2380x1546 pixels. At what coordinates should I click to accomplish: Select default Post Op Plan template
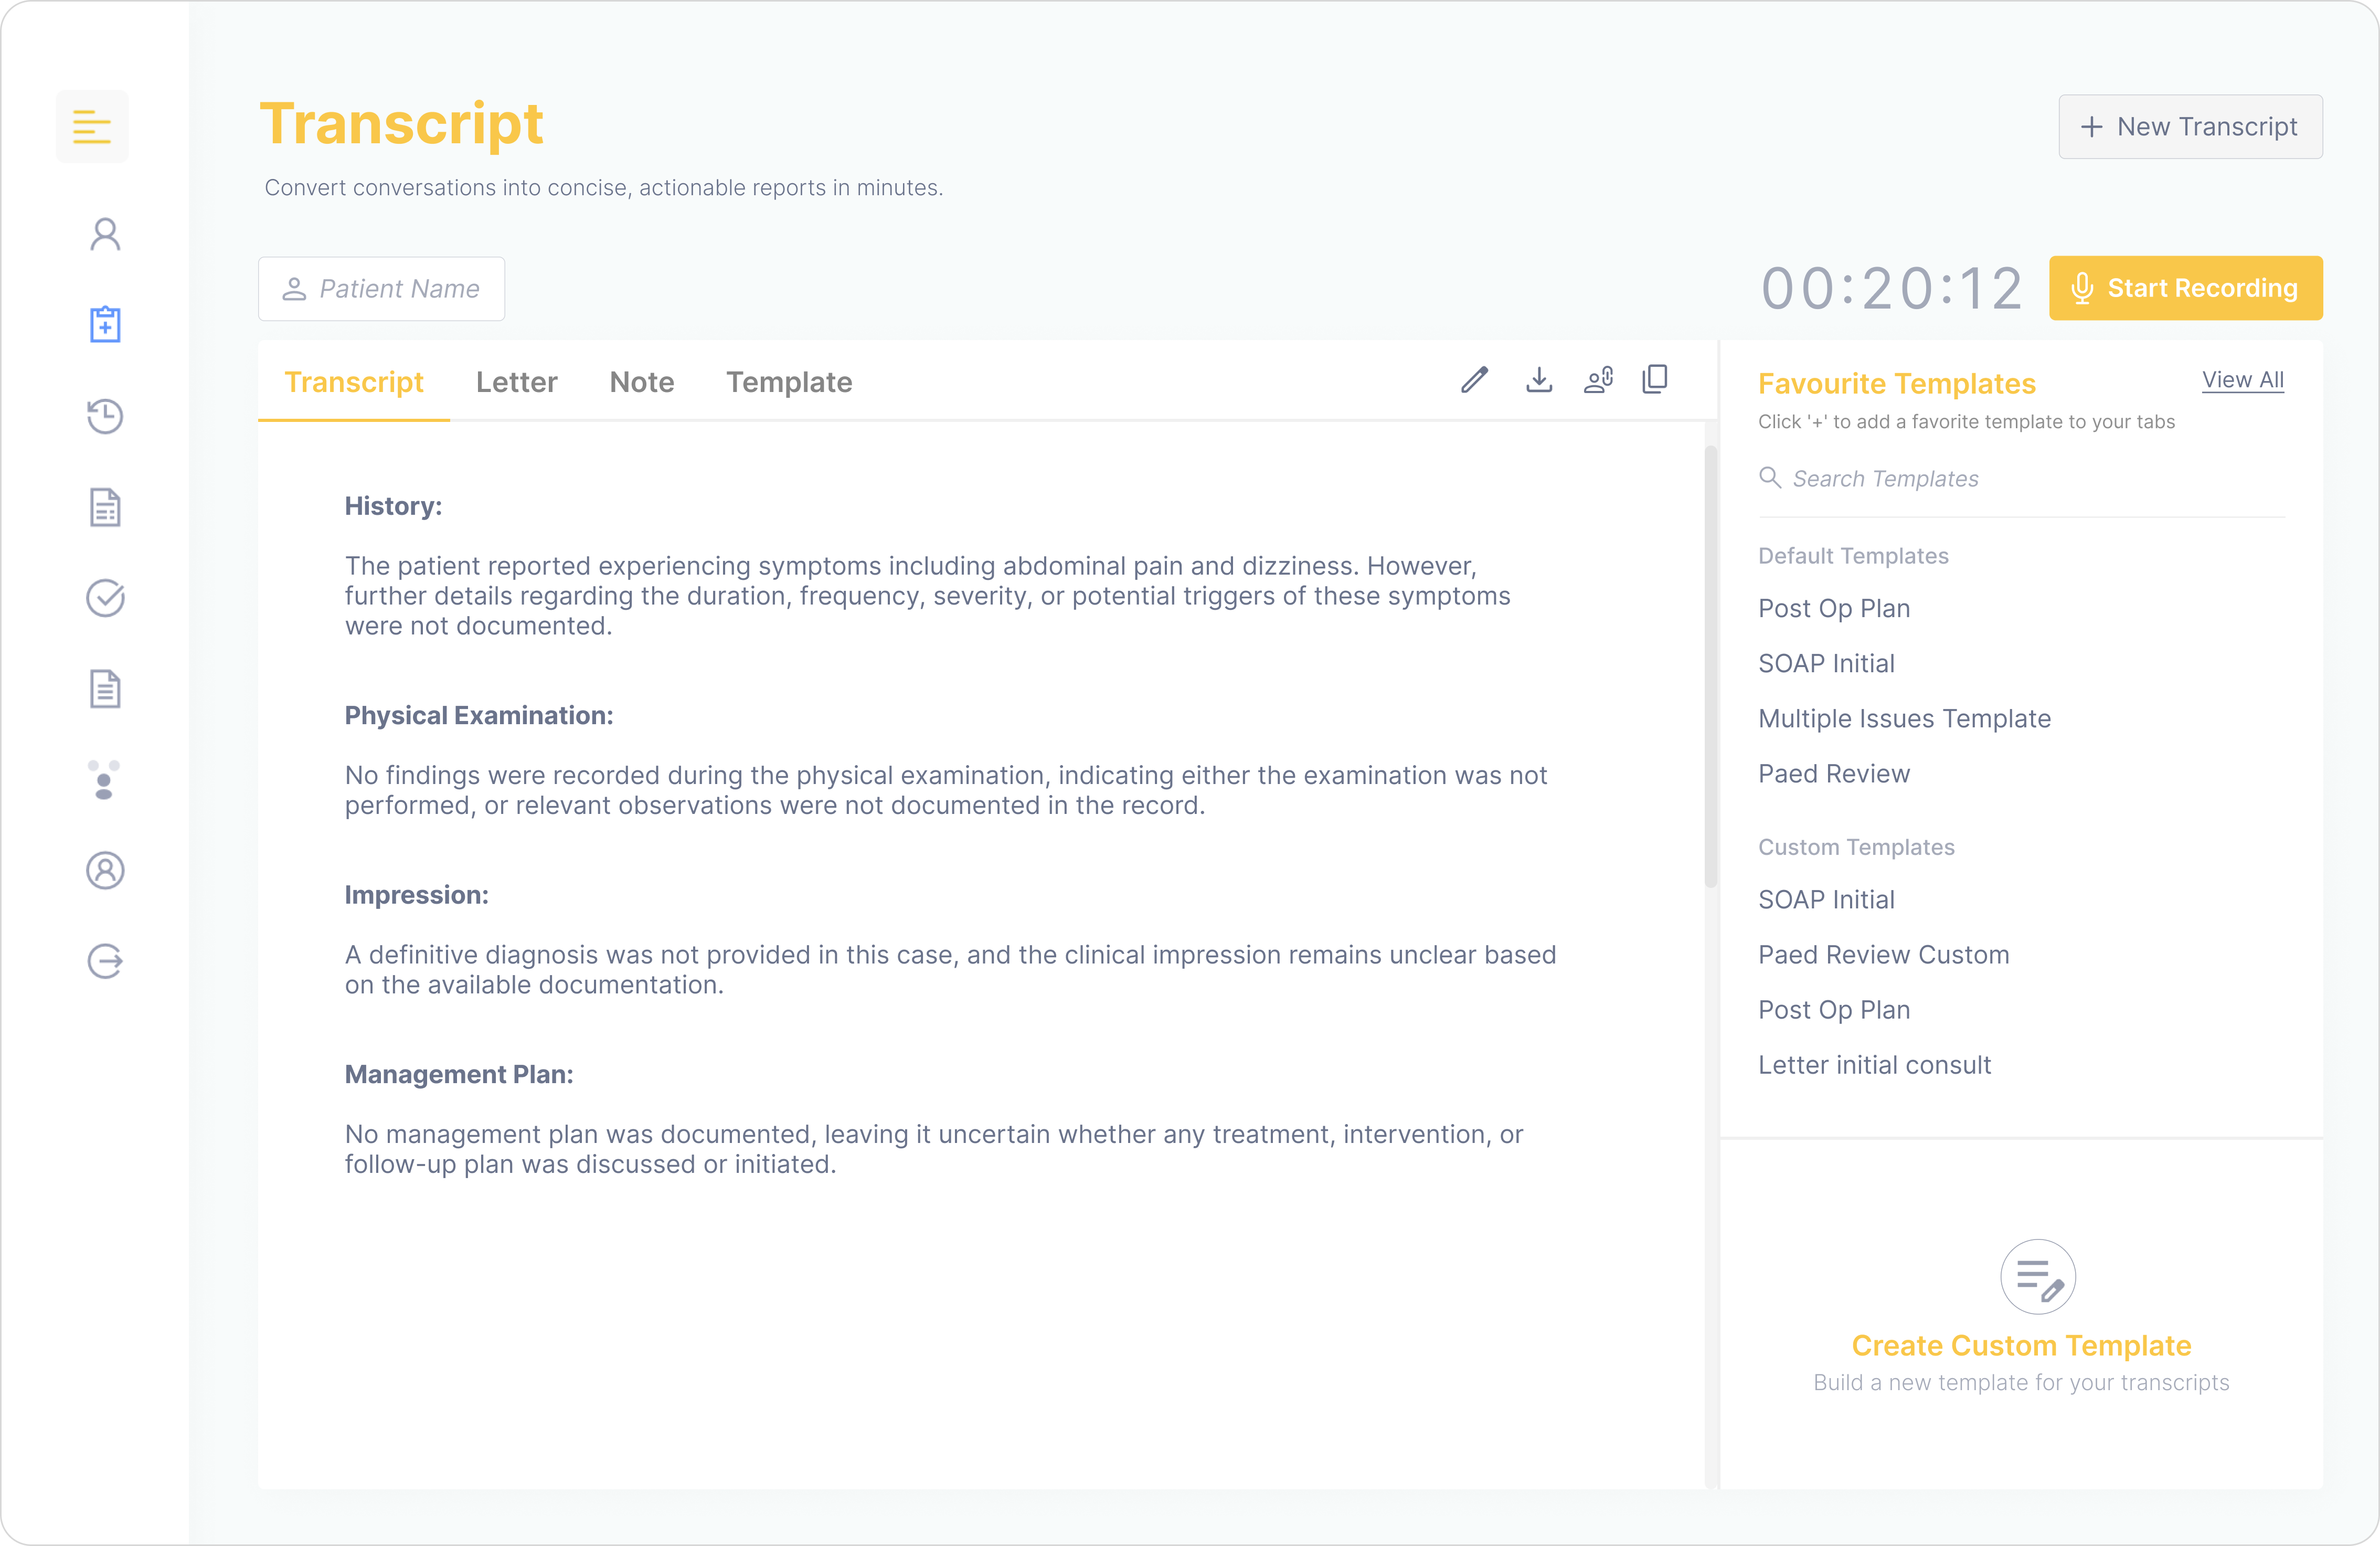tap(1834, 608)
